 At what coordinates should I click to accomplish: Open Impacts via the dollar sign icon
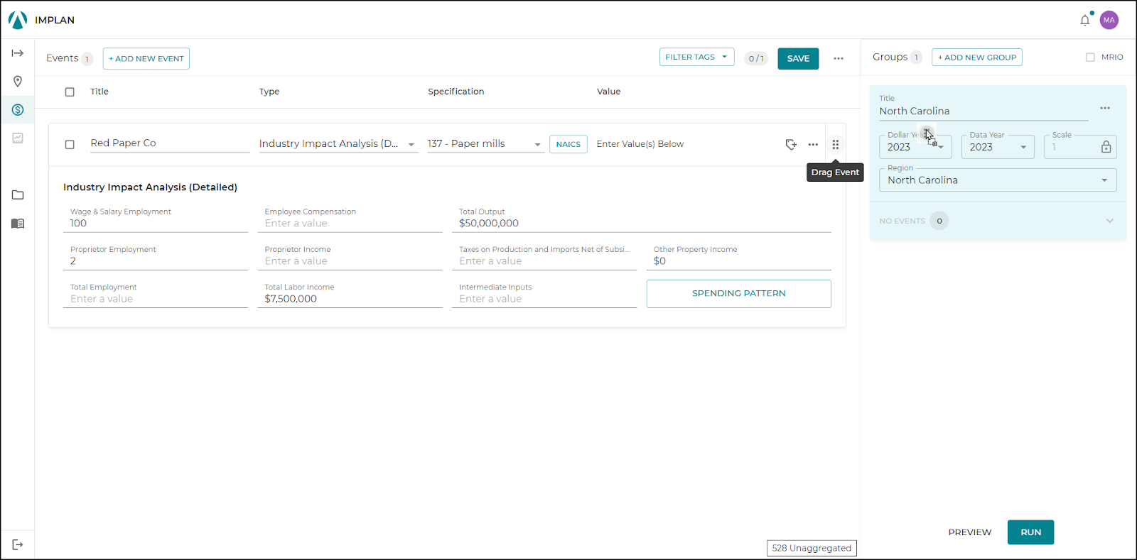pyautogui.click(x=18, y=110)
